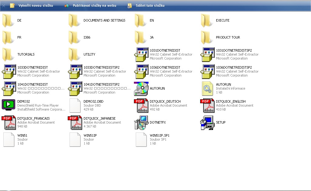Image resolution: width=311 pixels, height=191 pixels.
Task: Select the WIN51IP.SP1 file icon
Action: tap(141, 140)
